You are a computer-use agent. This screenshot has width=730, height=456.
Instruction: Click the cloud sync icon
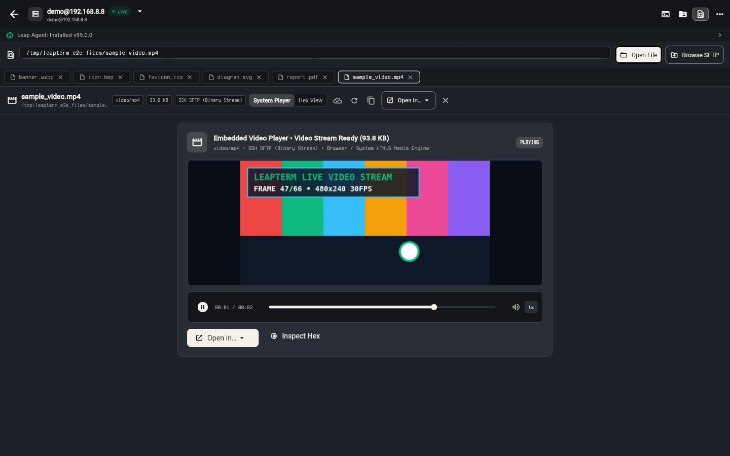pos(338,100)
